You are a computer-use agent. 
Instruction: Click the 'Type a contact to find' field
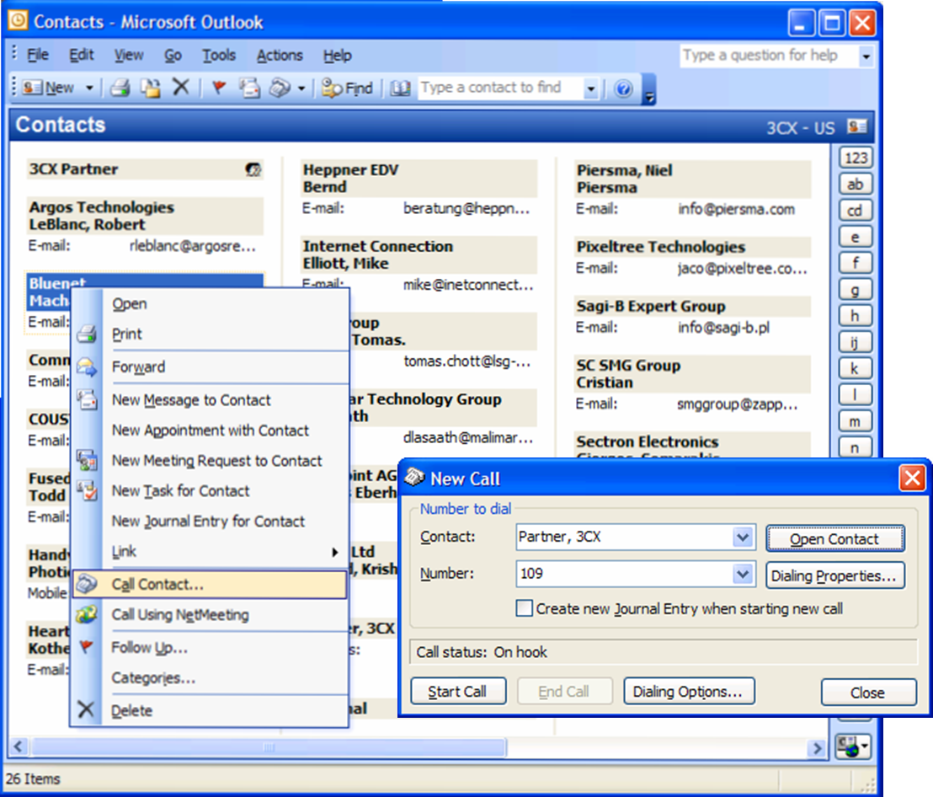click(x=500, y=88)
